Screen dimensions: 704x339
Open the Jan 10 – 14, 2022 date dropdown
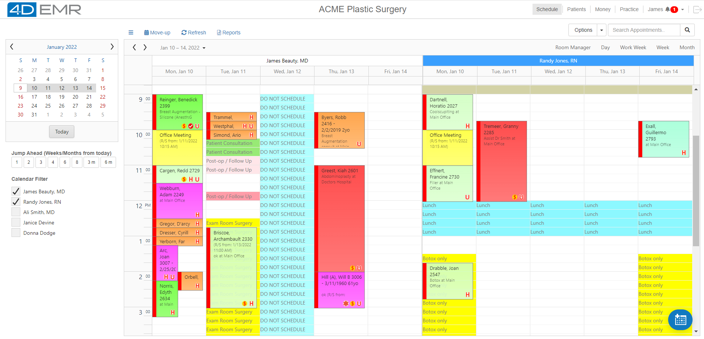(182, 48)
